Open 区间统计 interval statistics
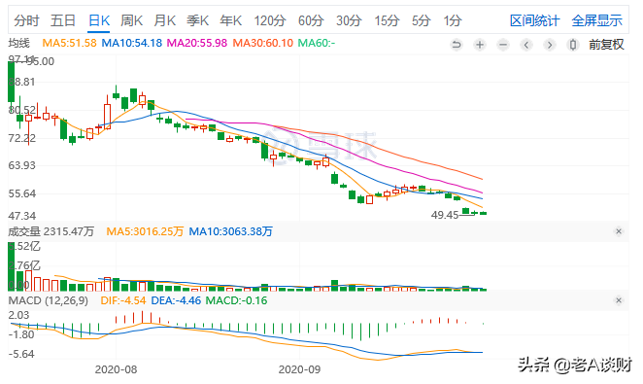 (x=534, y=20)
